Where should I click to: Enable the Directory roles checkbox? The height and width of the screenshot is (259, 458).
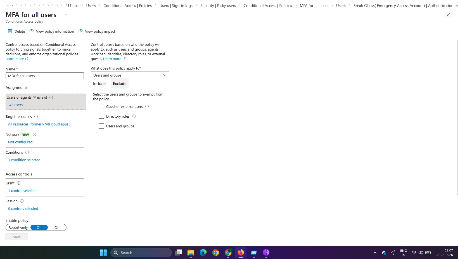click(x=101, y=116)
